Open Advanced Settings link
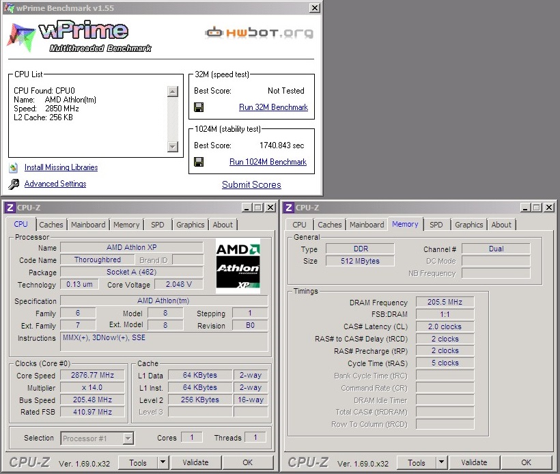 [x=55, y=184]
